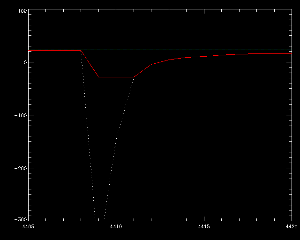
Task: Click the x-axis label 4405
Action: (x=28, y=227)
